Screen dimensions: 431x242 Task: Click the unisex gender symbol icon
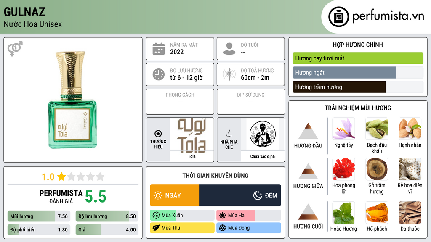pyautogui.click(x=15, y=49)
